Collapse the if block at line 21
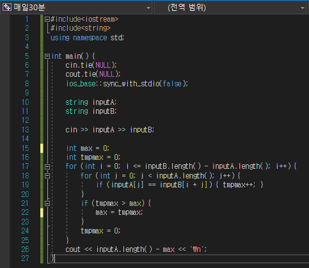This screenshot has width=309, height=268. coord(47,203)
